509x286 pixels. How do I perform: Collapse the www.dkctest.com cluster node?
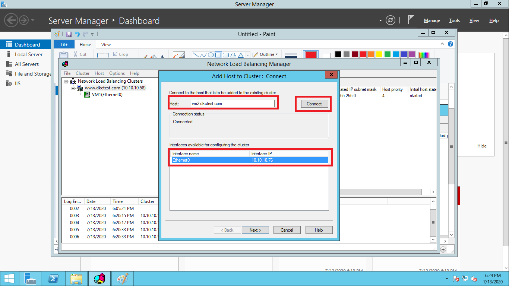73,88
